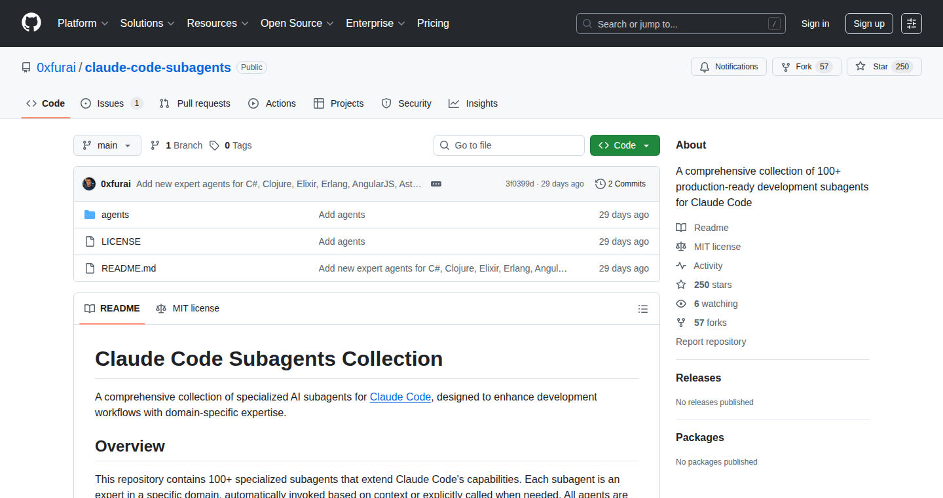Fork the repository with Fork button
The width and height of the screenshot is (943, 498).
806,67
